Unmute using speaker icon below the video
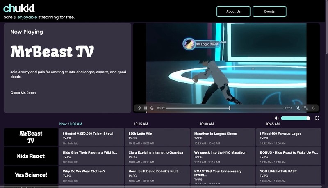Screen dimensions: 328x188 pyautogui.click(x=277, y=118)
